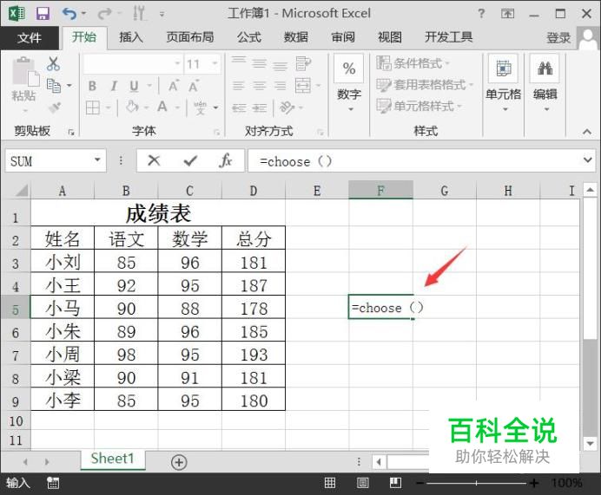The image size is (601, 495).
Task: Click the touch/mouse mode icon
Action: [x=139, y=14]
